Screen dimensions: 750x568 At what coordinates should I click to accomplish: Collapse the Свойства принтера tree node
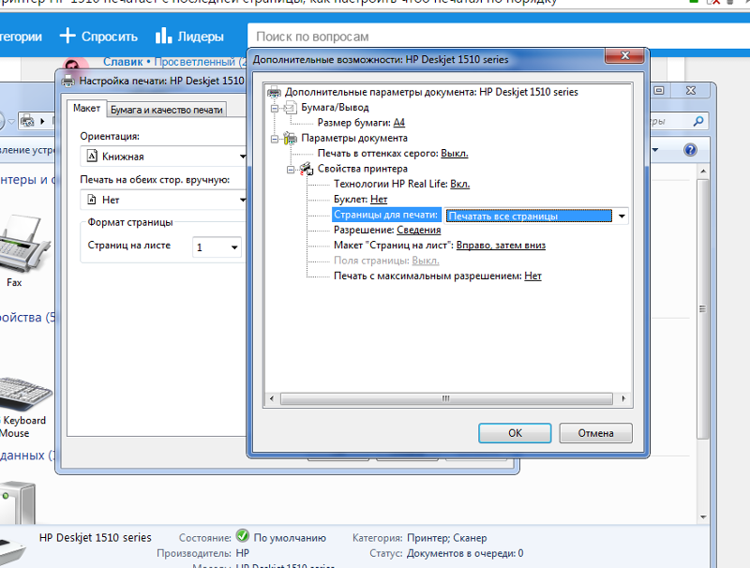(x=291, y=170)
